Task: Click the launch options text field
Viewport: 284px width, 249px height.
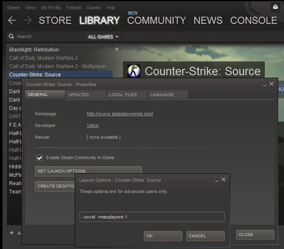Action: pos(152,217)
